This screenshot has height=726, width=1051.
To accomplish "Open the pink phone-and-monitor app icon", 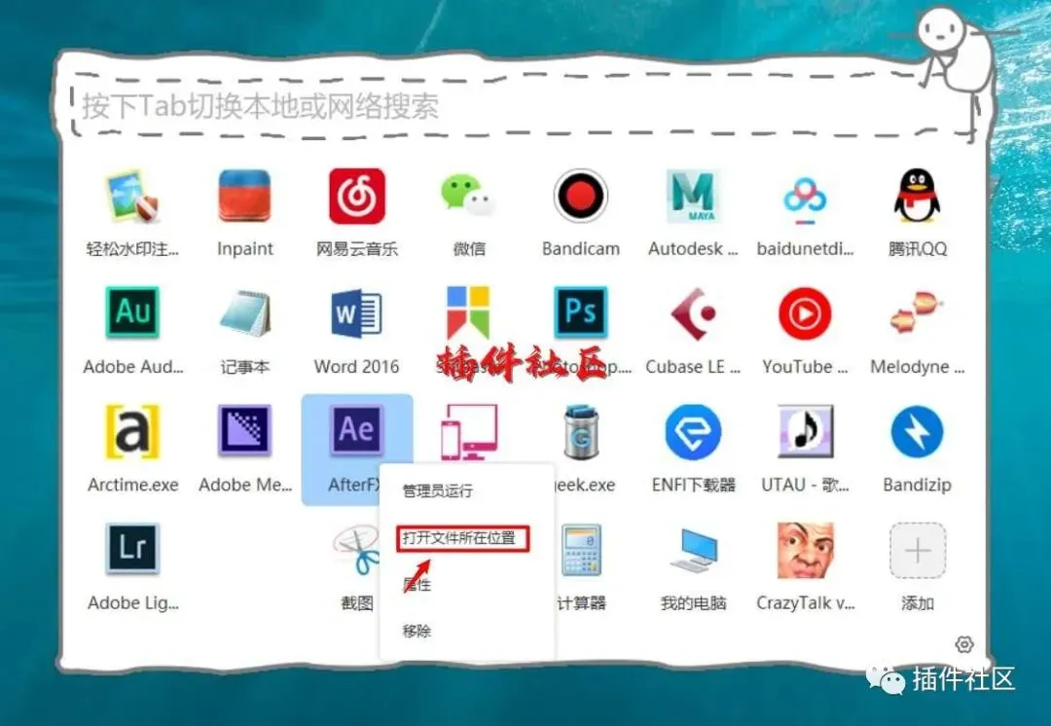I will 468,431.
